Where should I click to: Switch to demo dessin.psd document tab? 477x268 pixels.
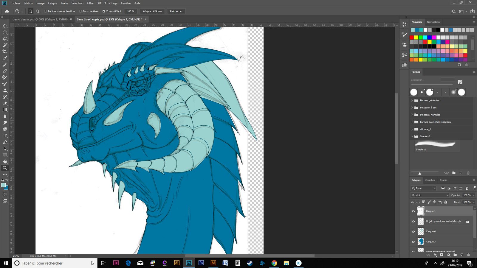40,19
